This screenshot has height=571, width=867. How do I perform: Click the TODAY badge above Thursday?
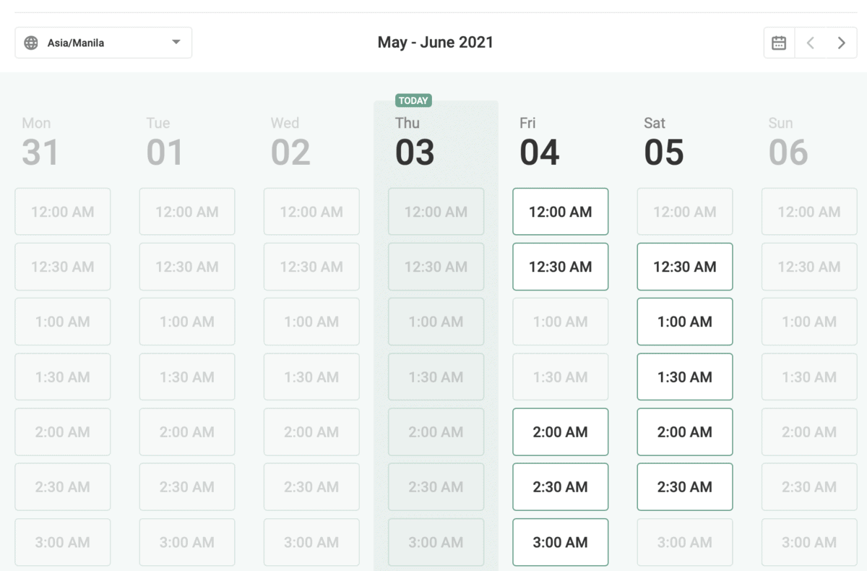pyautogui.click(x=413, y=100)
